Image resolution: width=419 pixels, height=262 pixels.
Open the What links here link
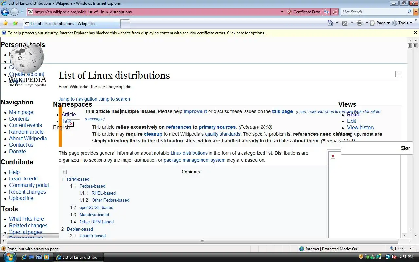coord(27,219)
